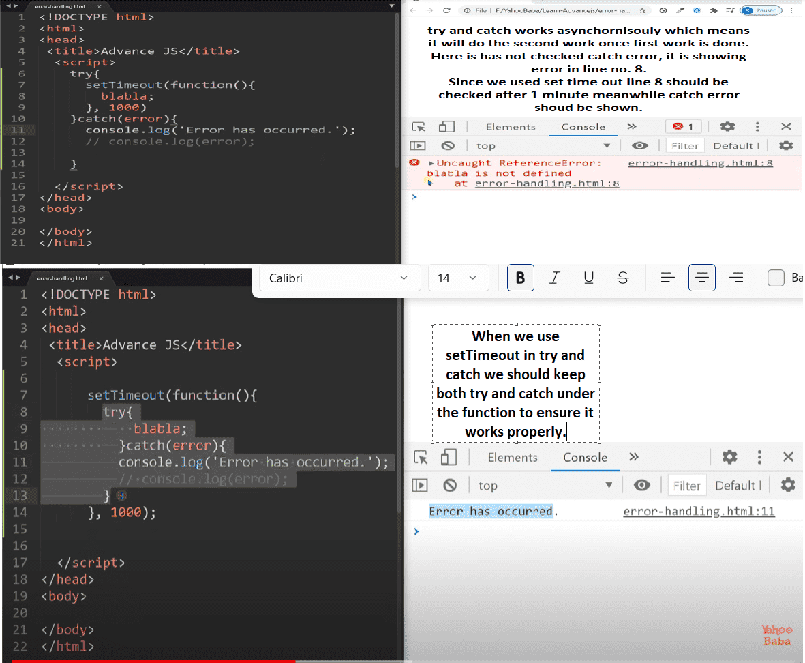Toggle live expression eye in the ReferenceError console
Screen dimensions: 805x663
point(639,146)
